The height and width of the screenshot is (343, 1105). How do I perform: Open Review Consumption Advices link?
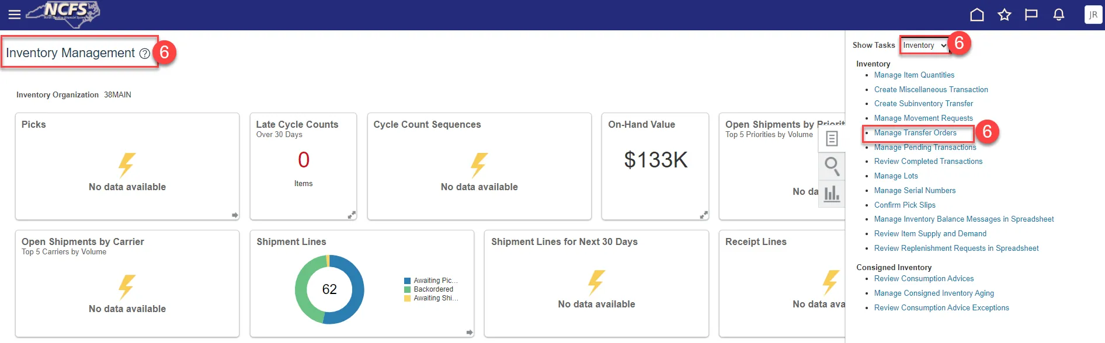tap(924, 279)
